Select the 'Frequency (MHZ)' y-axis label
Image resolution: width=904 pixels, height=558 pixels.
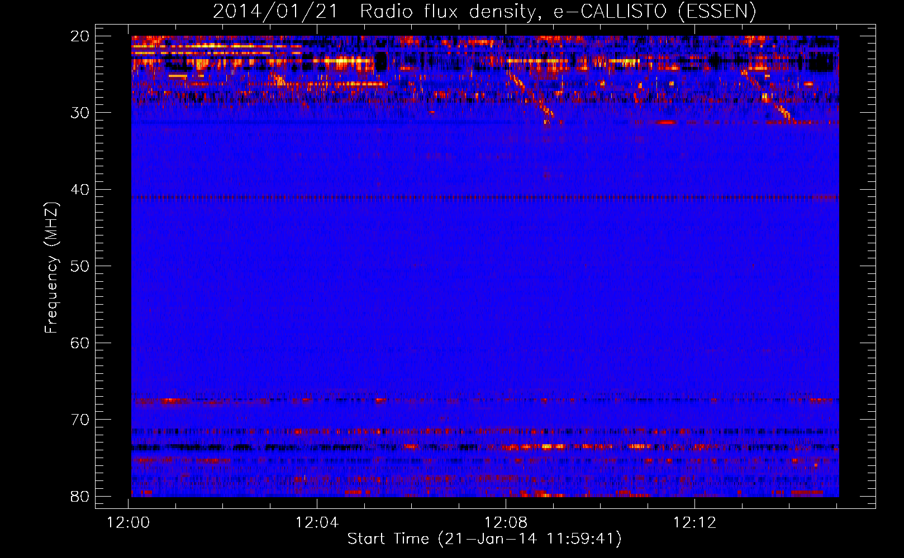point(51,268)
